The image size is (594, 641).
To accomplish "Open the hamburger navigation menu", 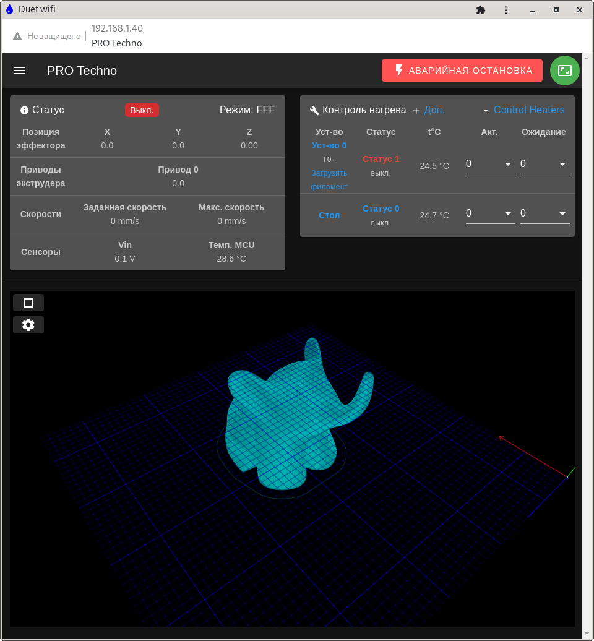I will click(20, 71).
